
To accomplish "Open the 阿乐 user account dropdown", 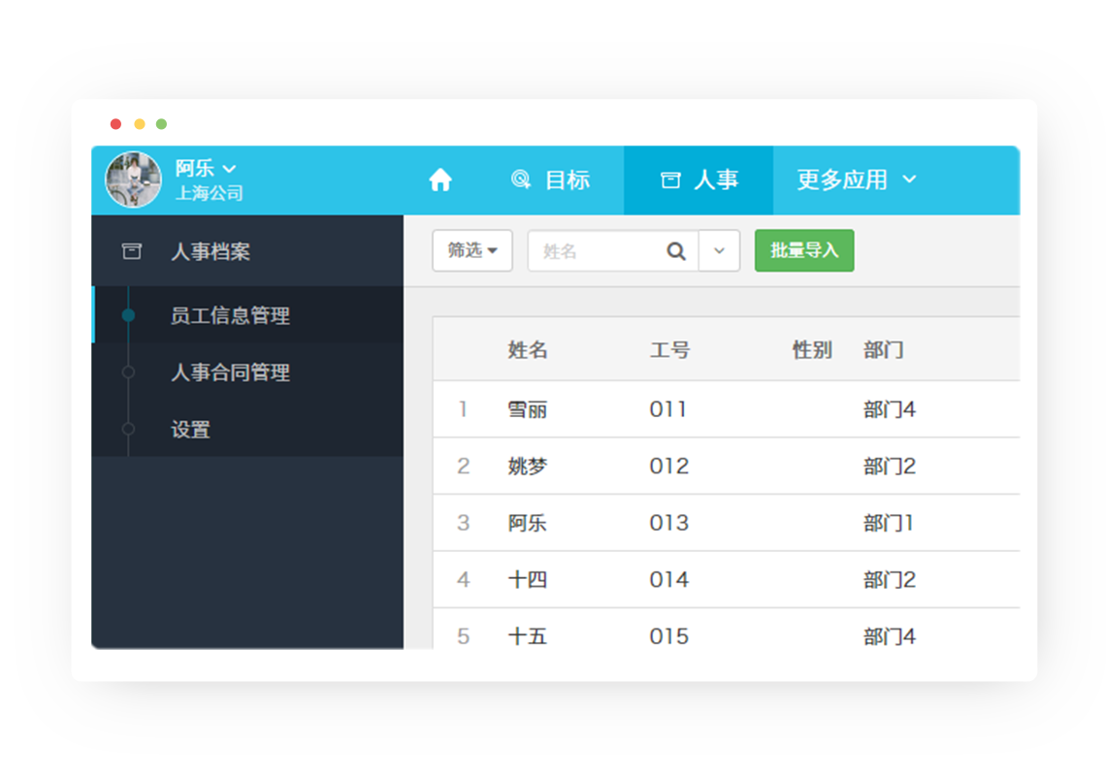I will (x=206, y=169).
